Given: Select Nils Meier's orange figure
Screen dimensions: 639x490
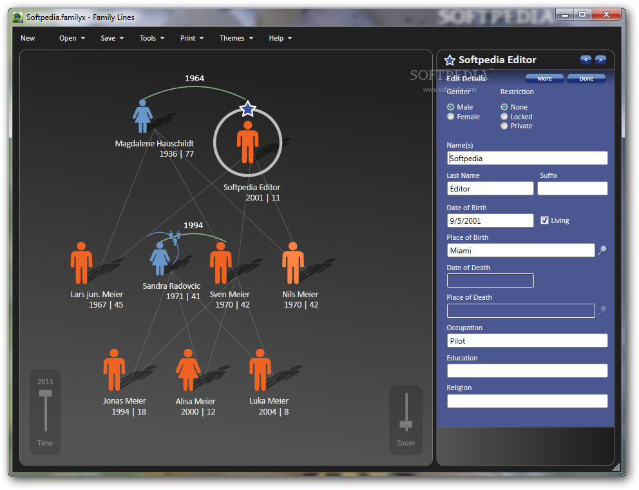Looking at the screenshot, I should point(292,263).
